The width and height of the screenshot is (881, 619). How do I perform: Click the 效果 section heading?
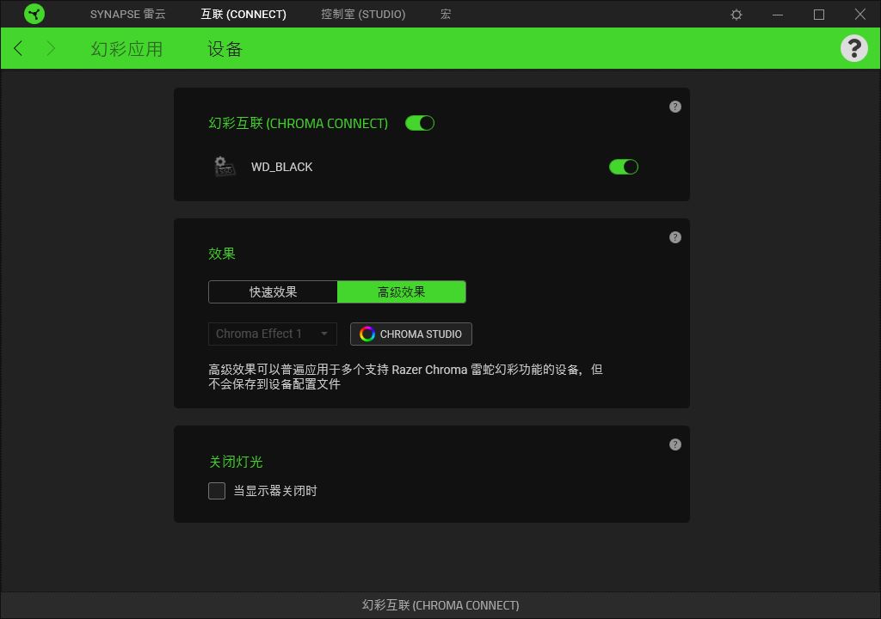[222, 254]
